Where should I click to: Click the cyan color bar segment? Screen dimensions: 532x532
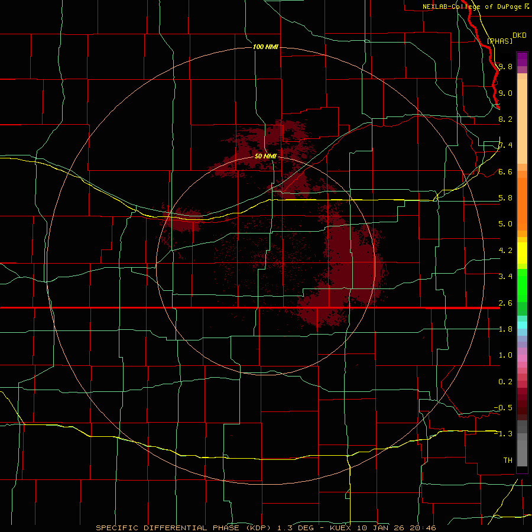[x=522, y=325]
